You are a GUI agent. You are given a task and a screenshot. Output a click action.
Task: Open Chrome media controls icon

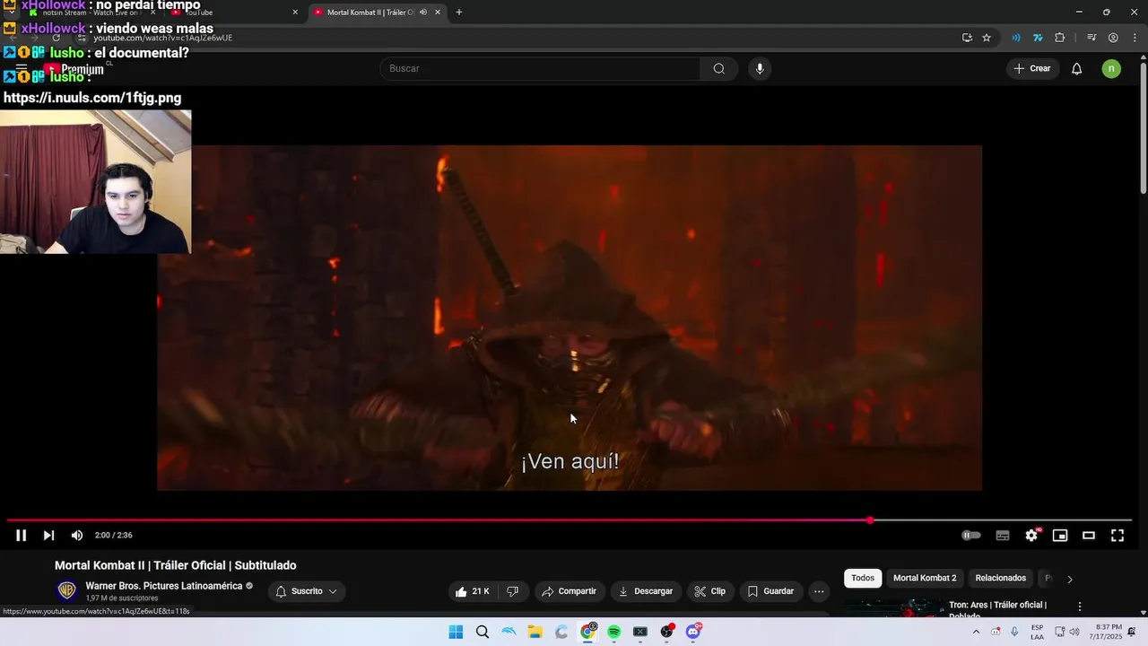point(1091,38)
